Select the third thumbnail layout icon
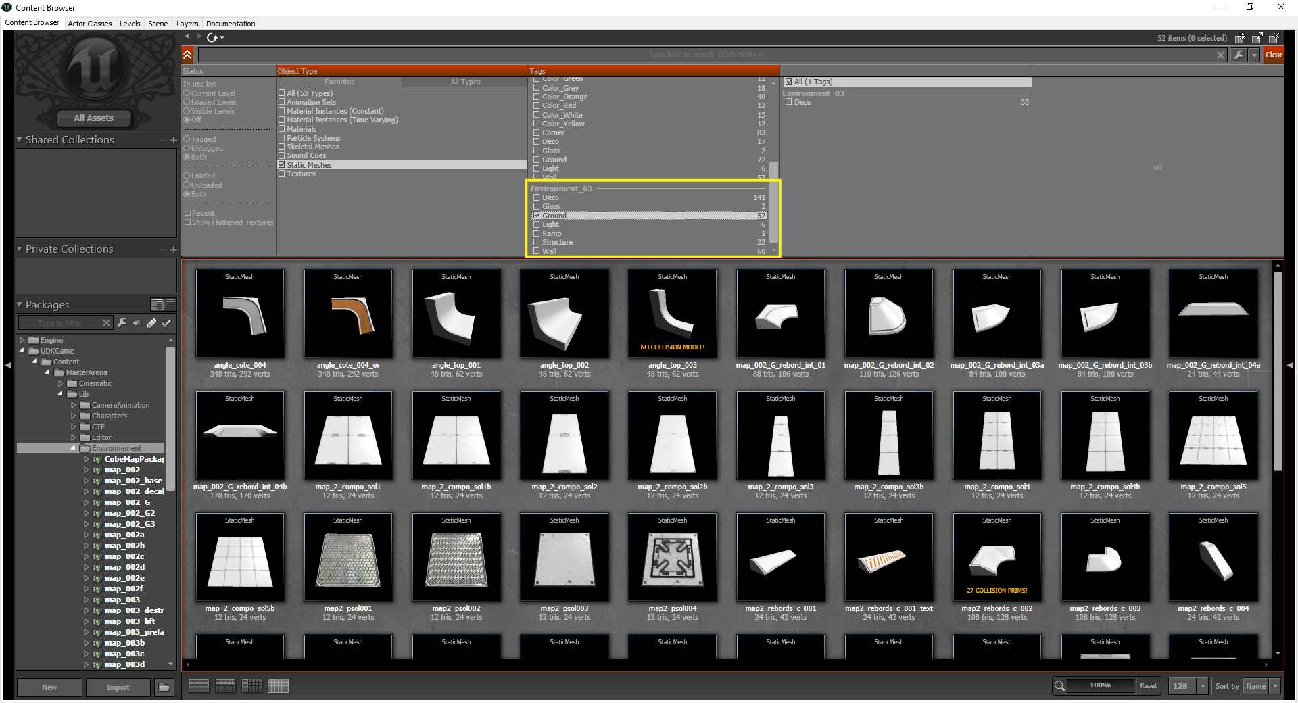 pyautogui.click(x=251, y=686)
